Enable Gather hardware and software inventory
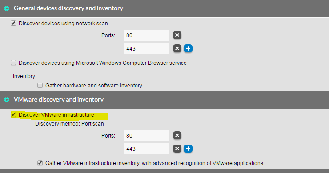Screen dimensions: 329x173 (40, 85)
